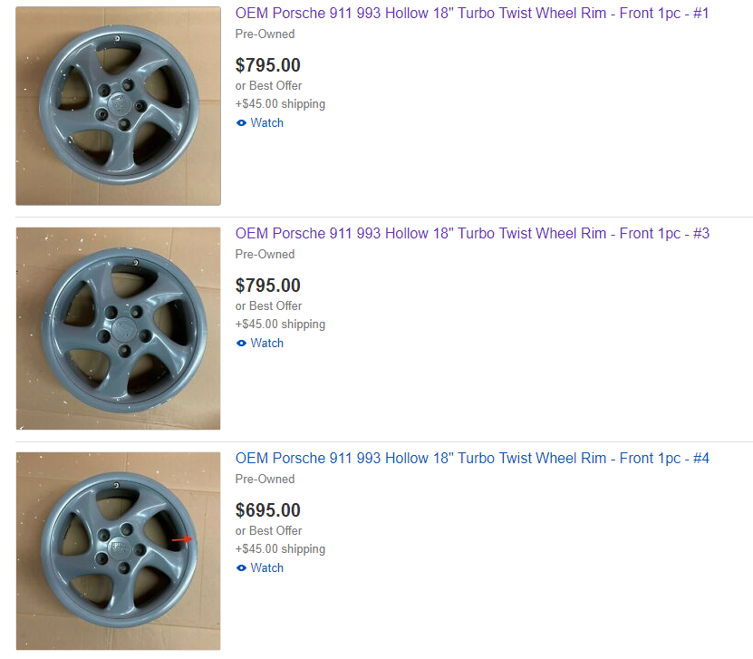Open the Turbo Twist Wheel #3 listing title
The image size is (753, 659).
click(472, 234)
